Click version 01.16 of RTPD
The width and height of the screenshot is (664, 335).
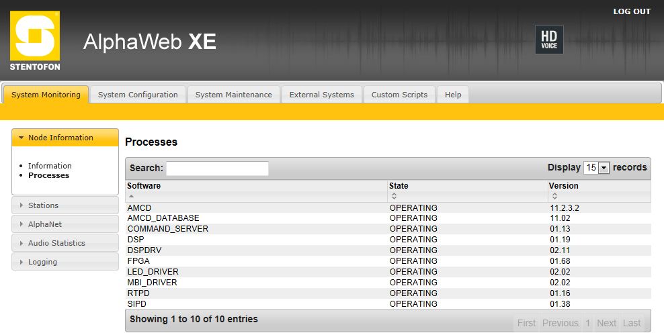[x=560, y=293]
